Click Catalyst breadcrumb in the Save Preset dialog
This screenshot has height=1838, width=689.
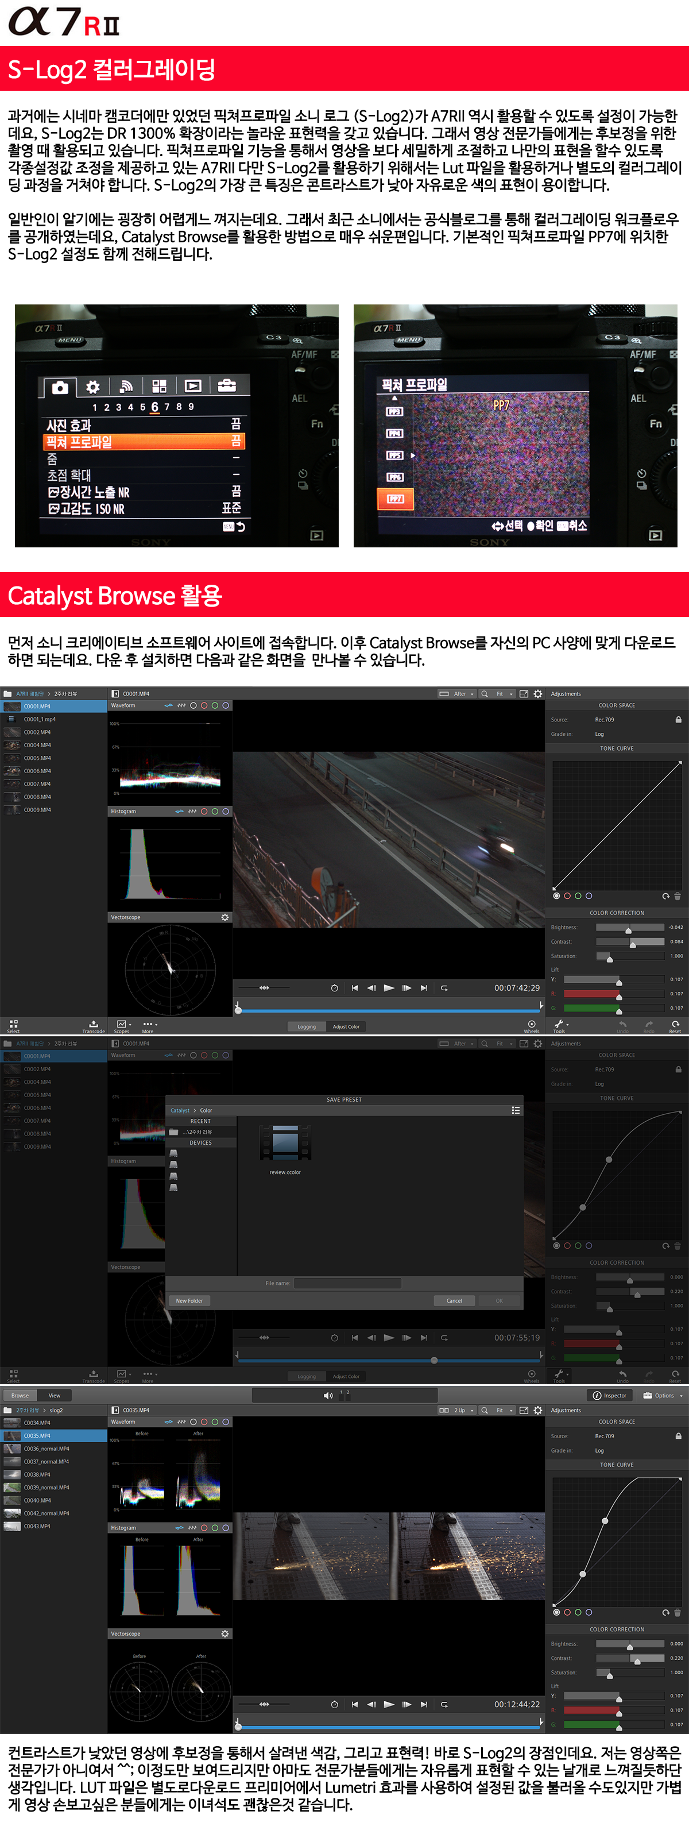(180, 1110)
